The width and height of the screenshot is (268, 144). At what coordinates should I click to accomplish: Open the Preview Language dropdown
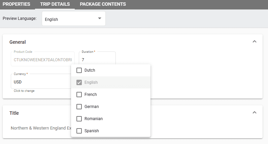pos(73,19)
